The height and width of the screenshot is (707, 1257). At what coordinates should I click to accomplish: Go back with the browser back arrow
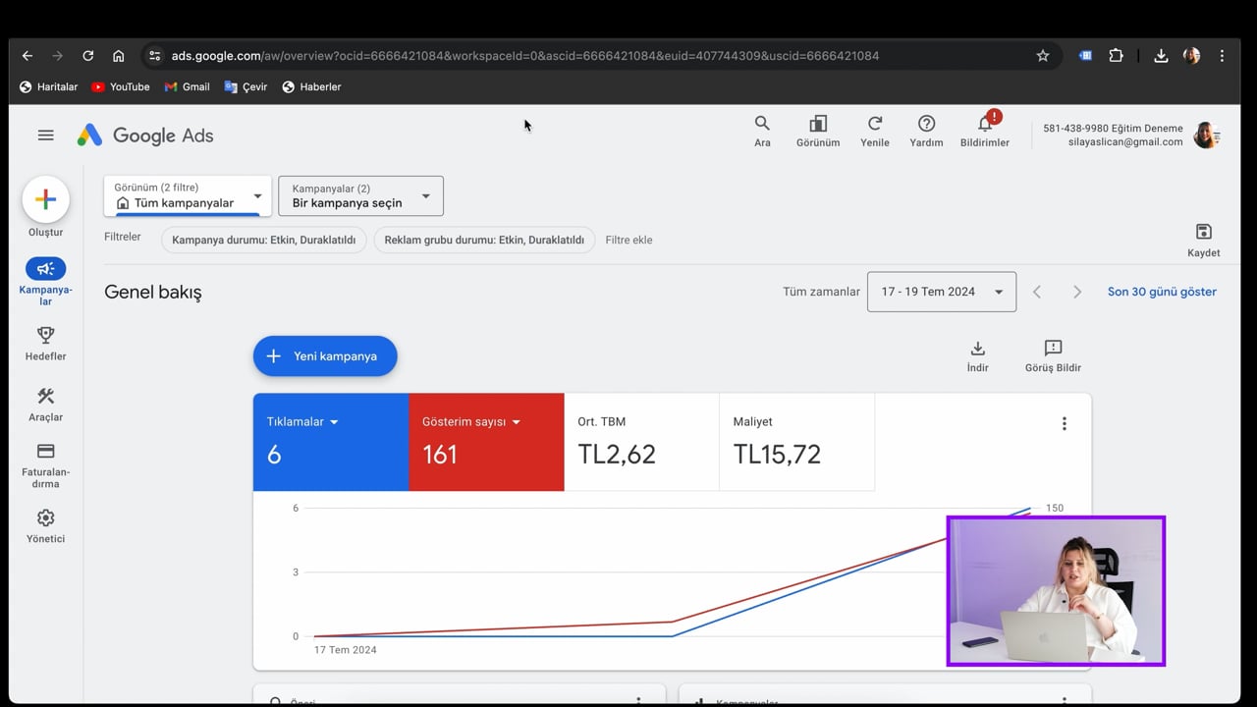[27, 56]
